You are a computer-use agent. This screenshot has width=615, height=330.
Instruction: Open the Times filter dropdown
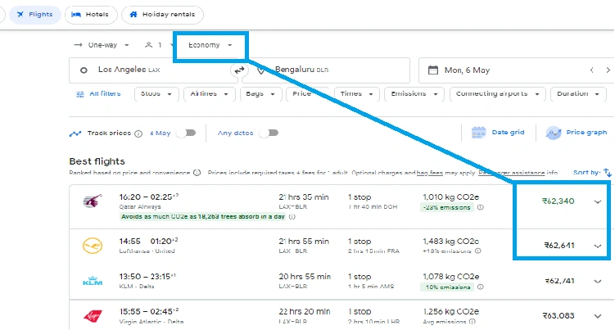pyautogui.click(x=356, y=94)
